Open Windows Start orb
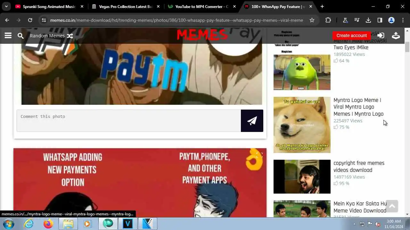Screen dimensions: 410x230 tap(8, 224)
